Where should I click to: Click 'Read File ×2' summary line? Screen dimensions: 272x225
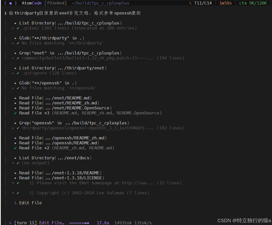coord(66,148)
